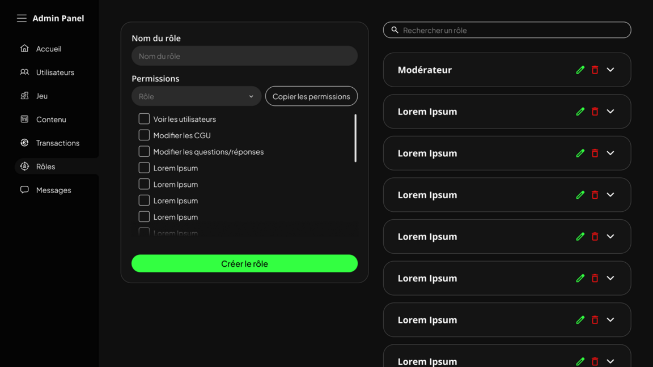
Task: Expand the third Lorem Ipsum role card
Action: [610, 195]
